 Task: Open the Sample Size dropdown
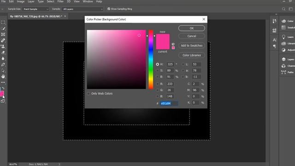[35, 9]
